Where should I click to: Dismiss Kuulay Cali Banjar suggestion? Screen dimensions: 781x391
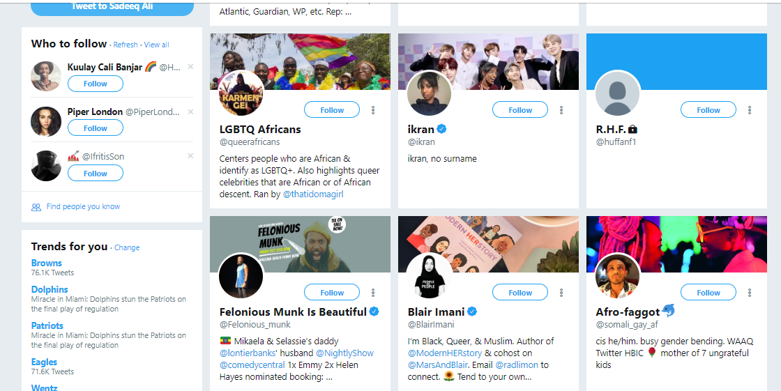[x=191, y=67]
